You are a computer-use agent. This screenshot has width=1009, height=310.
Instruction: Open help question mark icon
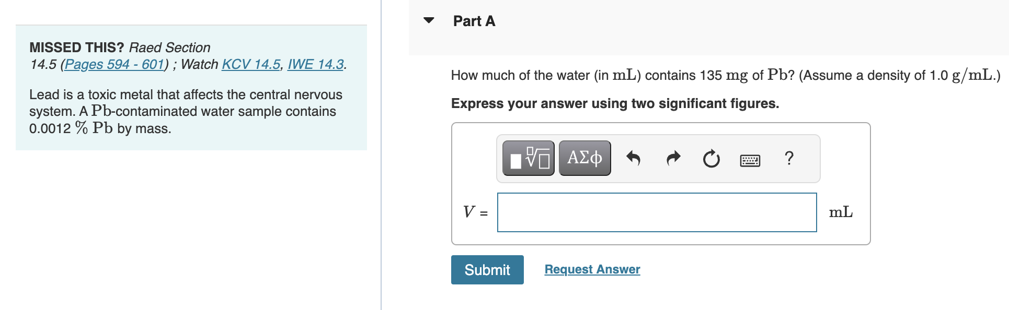(x=789, y=158)
